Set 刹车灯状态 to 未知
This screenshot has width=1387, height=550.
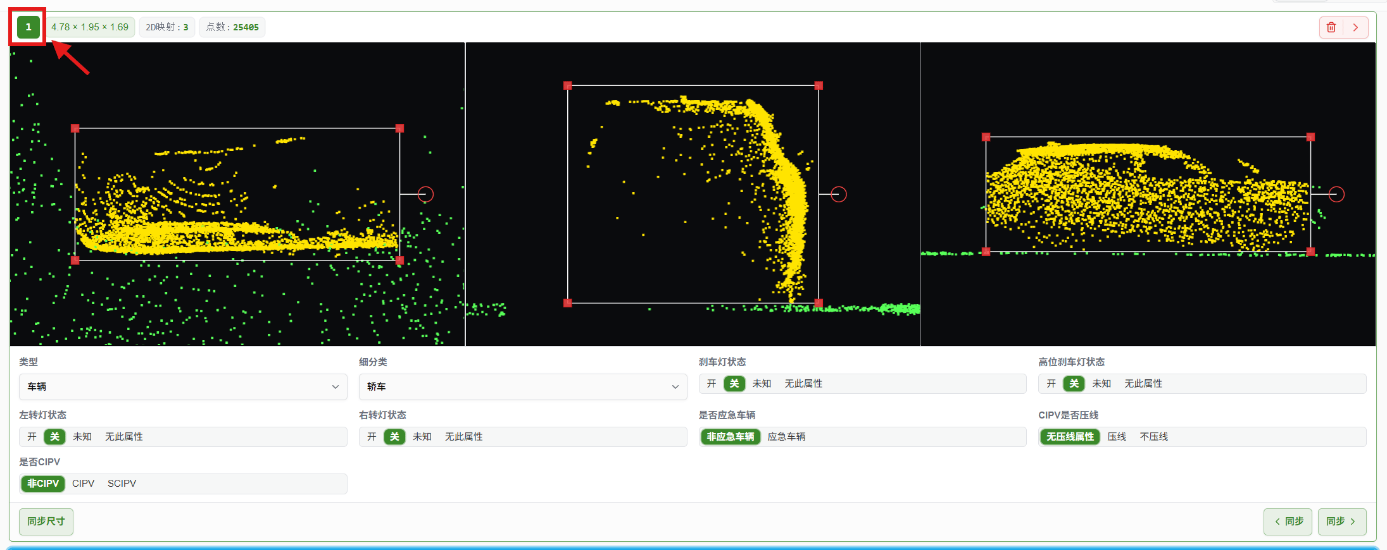762,384
